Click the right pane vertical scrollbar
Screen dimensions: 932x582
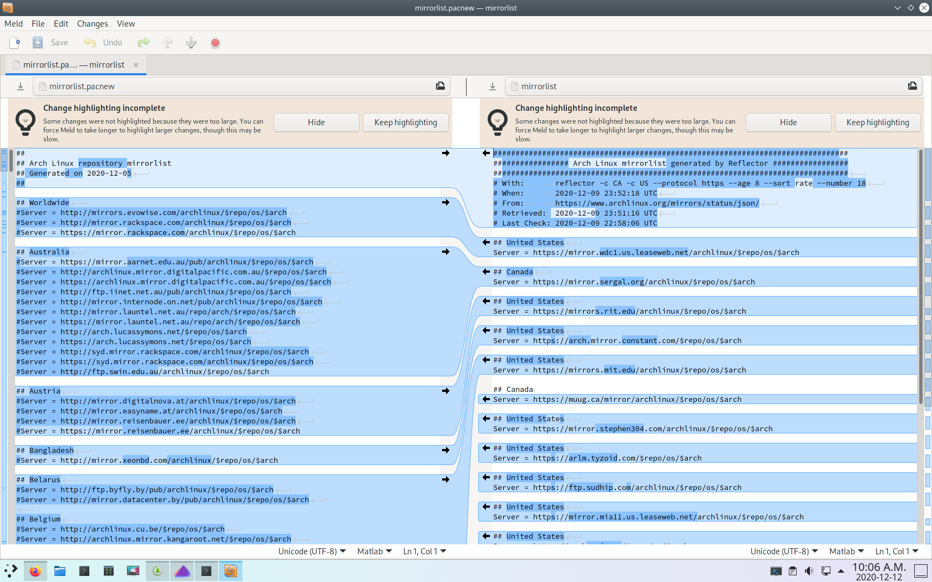point(921,277)
